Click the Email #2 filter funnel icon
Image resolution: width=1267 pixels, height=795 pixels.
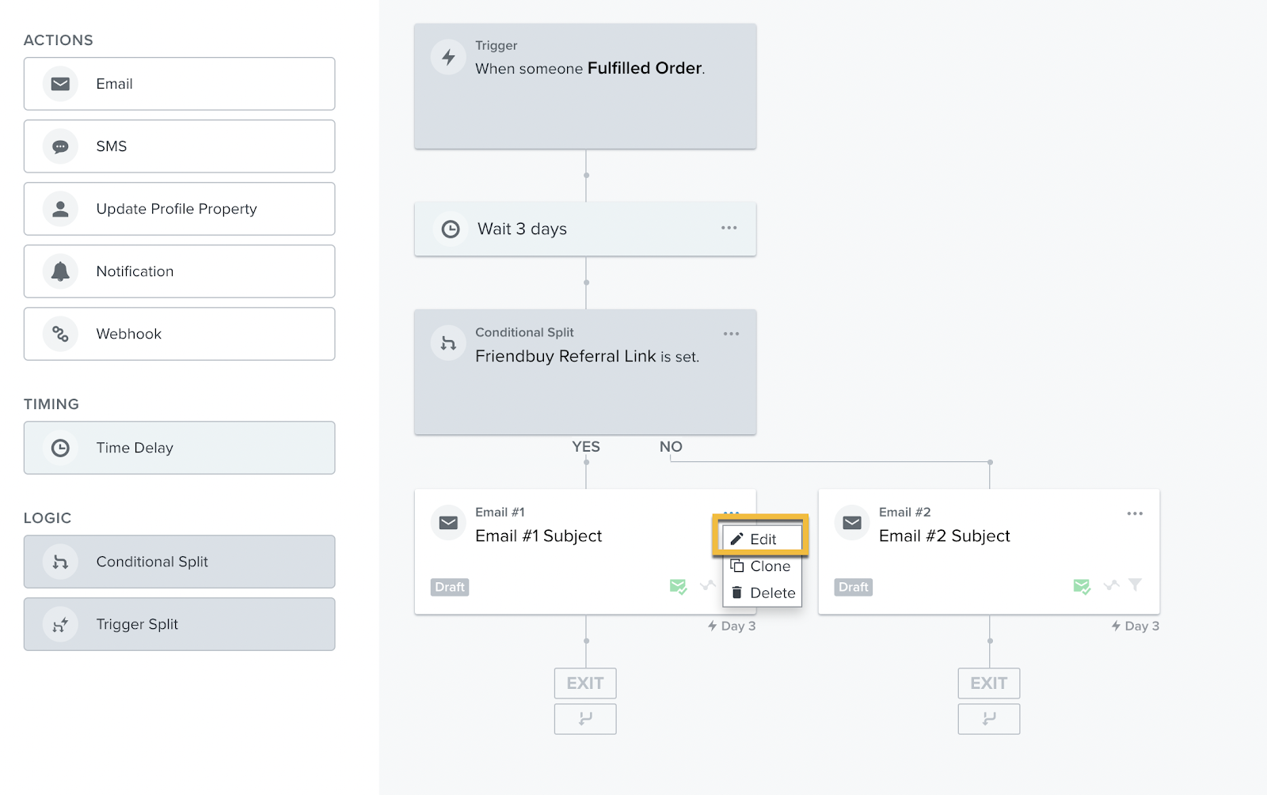tap(1135, 585)
